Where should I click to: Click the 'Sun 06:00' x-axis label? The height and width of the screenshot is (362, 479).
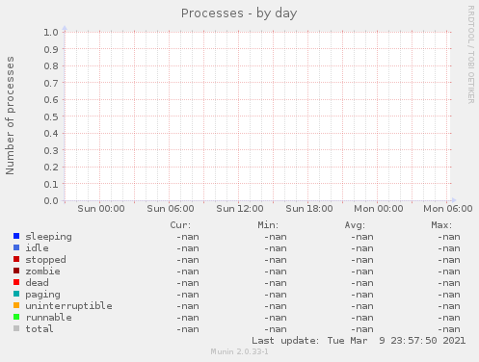pyautogui.click(x=171, y=209)
